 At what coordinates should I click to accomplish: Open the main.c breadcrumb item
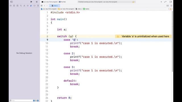coord(78,9)
